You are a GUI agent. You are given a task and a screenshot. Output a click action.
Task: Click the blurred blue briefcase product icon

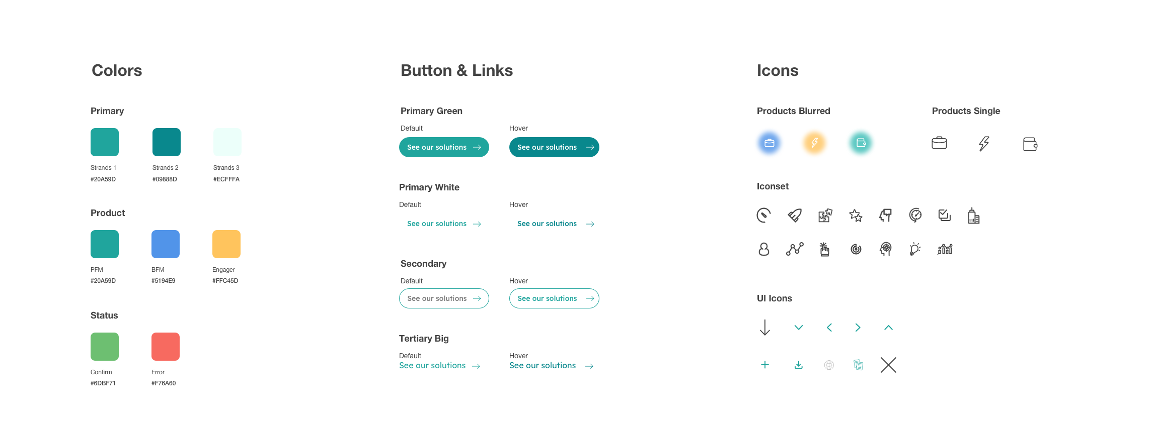(769, 143)
